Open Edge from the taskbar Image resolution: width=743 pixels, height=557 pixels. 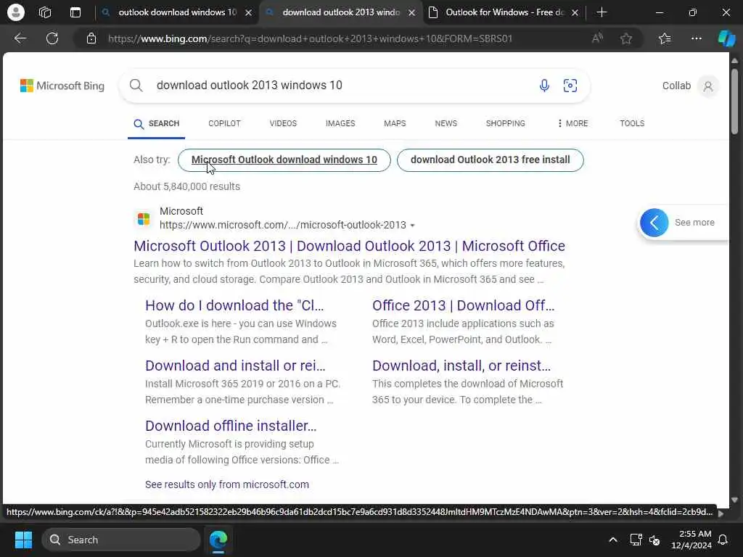218,540
